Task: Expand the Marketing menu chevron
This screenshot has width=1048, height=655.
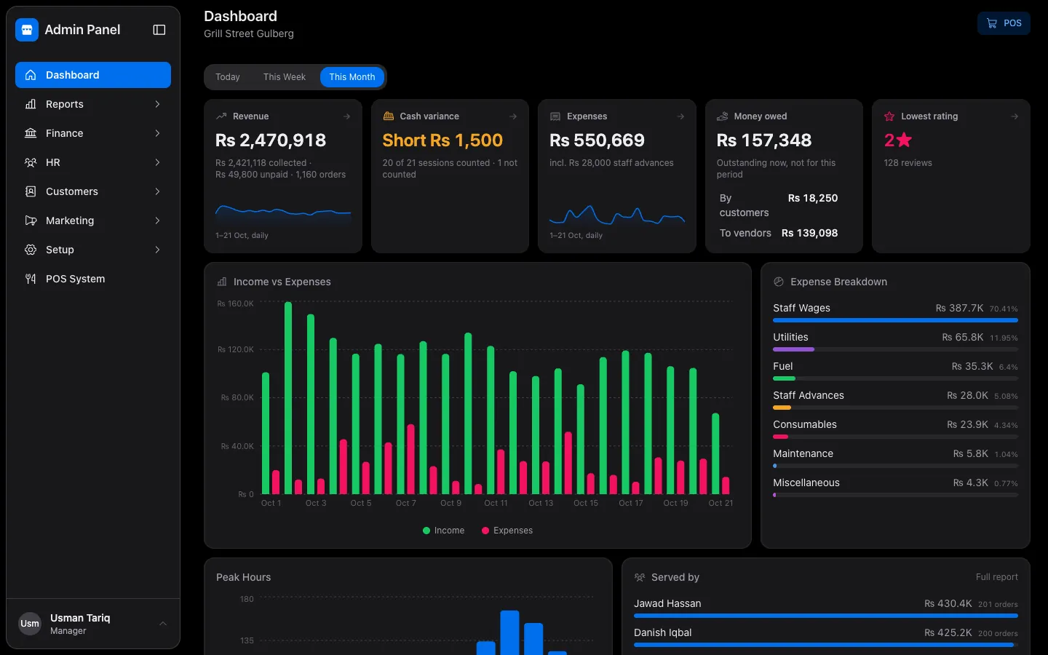Action: 157,221
